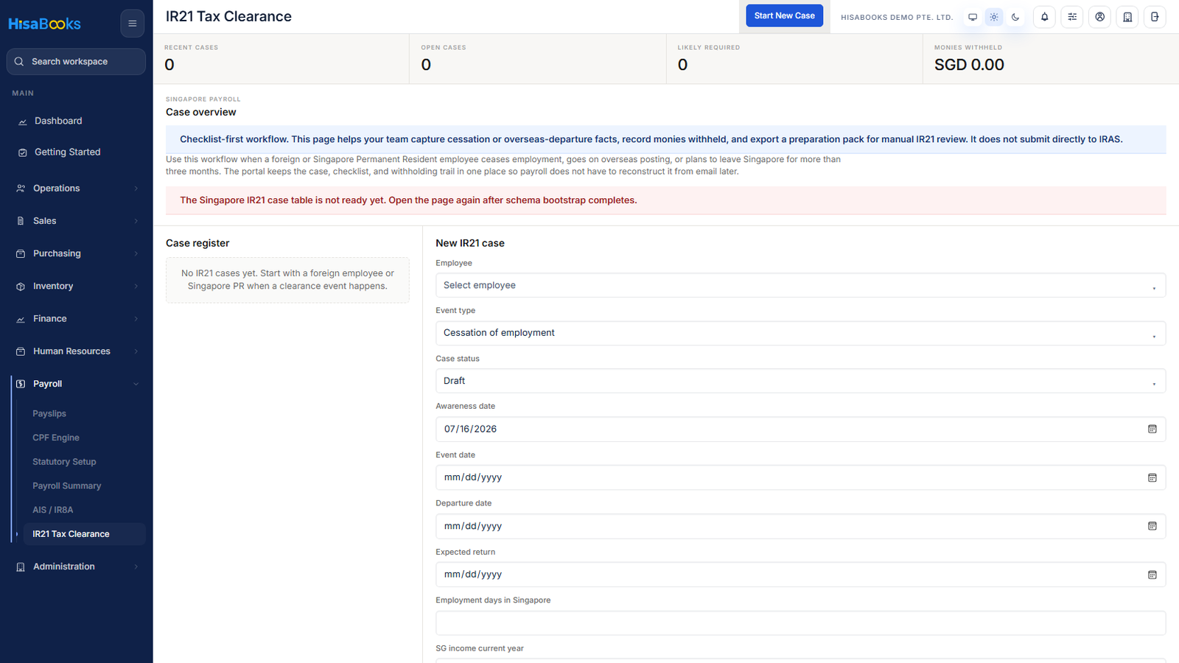Click the Monies Withheld SGD 0.00 value
The width and height of the screenshot is (1179, 663).
click(x=969, y=65)
